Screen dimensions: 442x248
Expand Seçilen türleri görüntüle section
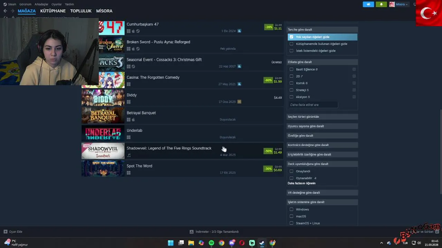[322, 117]
